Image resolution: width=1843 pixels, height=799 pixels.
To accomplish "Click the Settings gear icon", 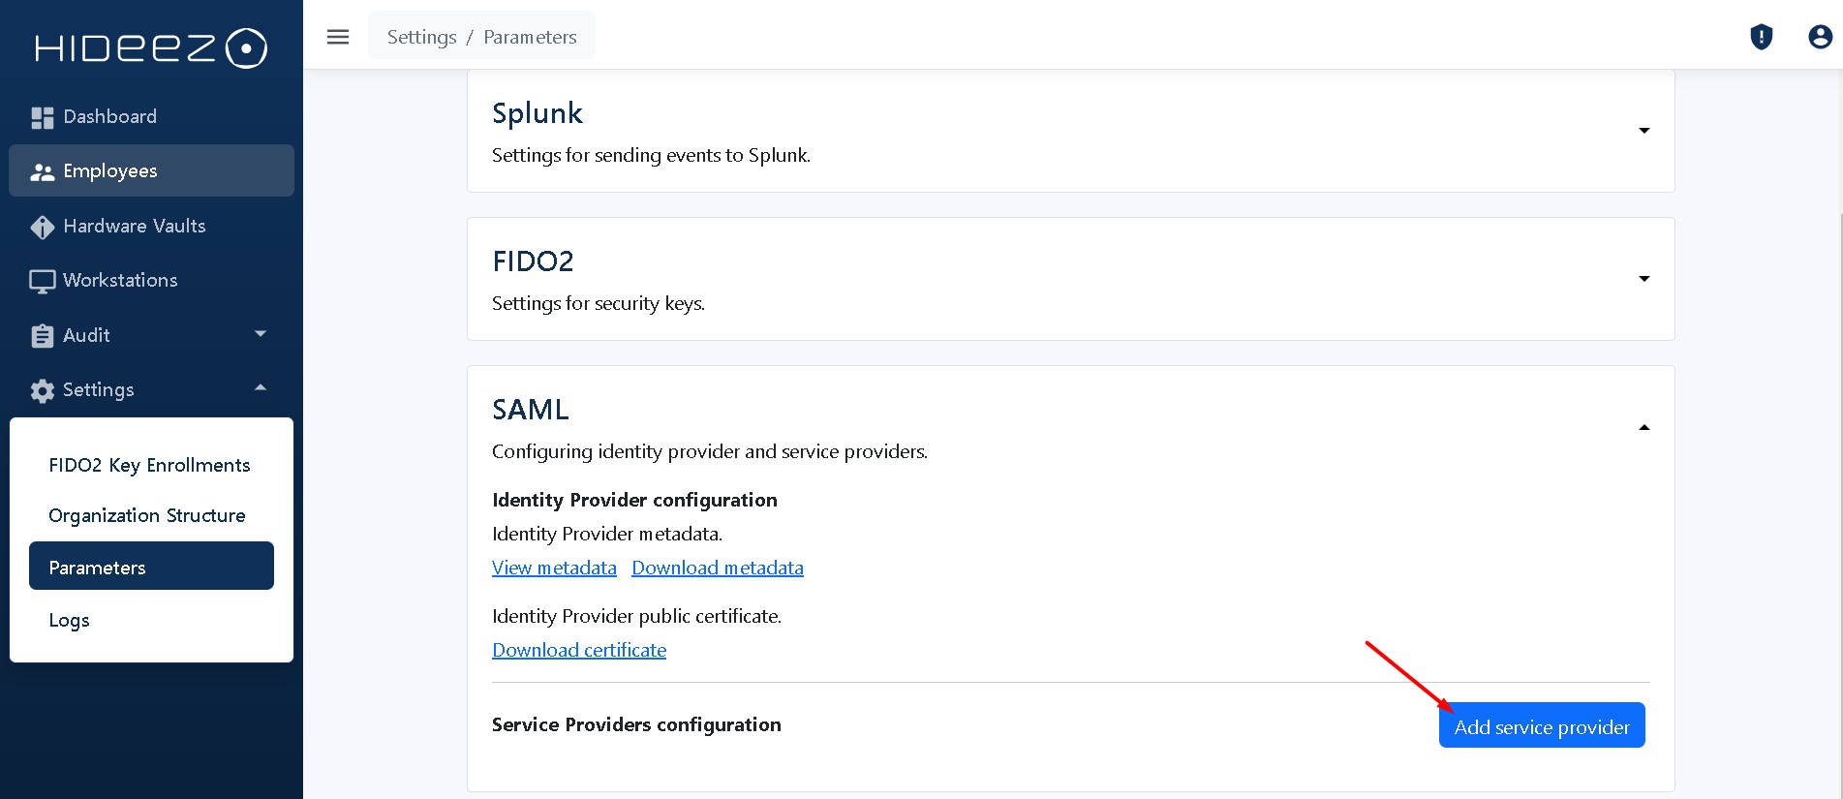I will pyautogui.click(x=42, y=390).
